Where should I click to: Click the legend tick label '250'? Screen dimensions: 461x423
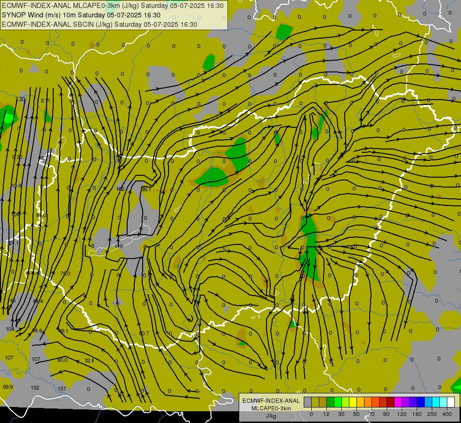(x=432, y=414)
